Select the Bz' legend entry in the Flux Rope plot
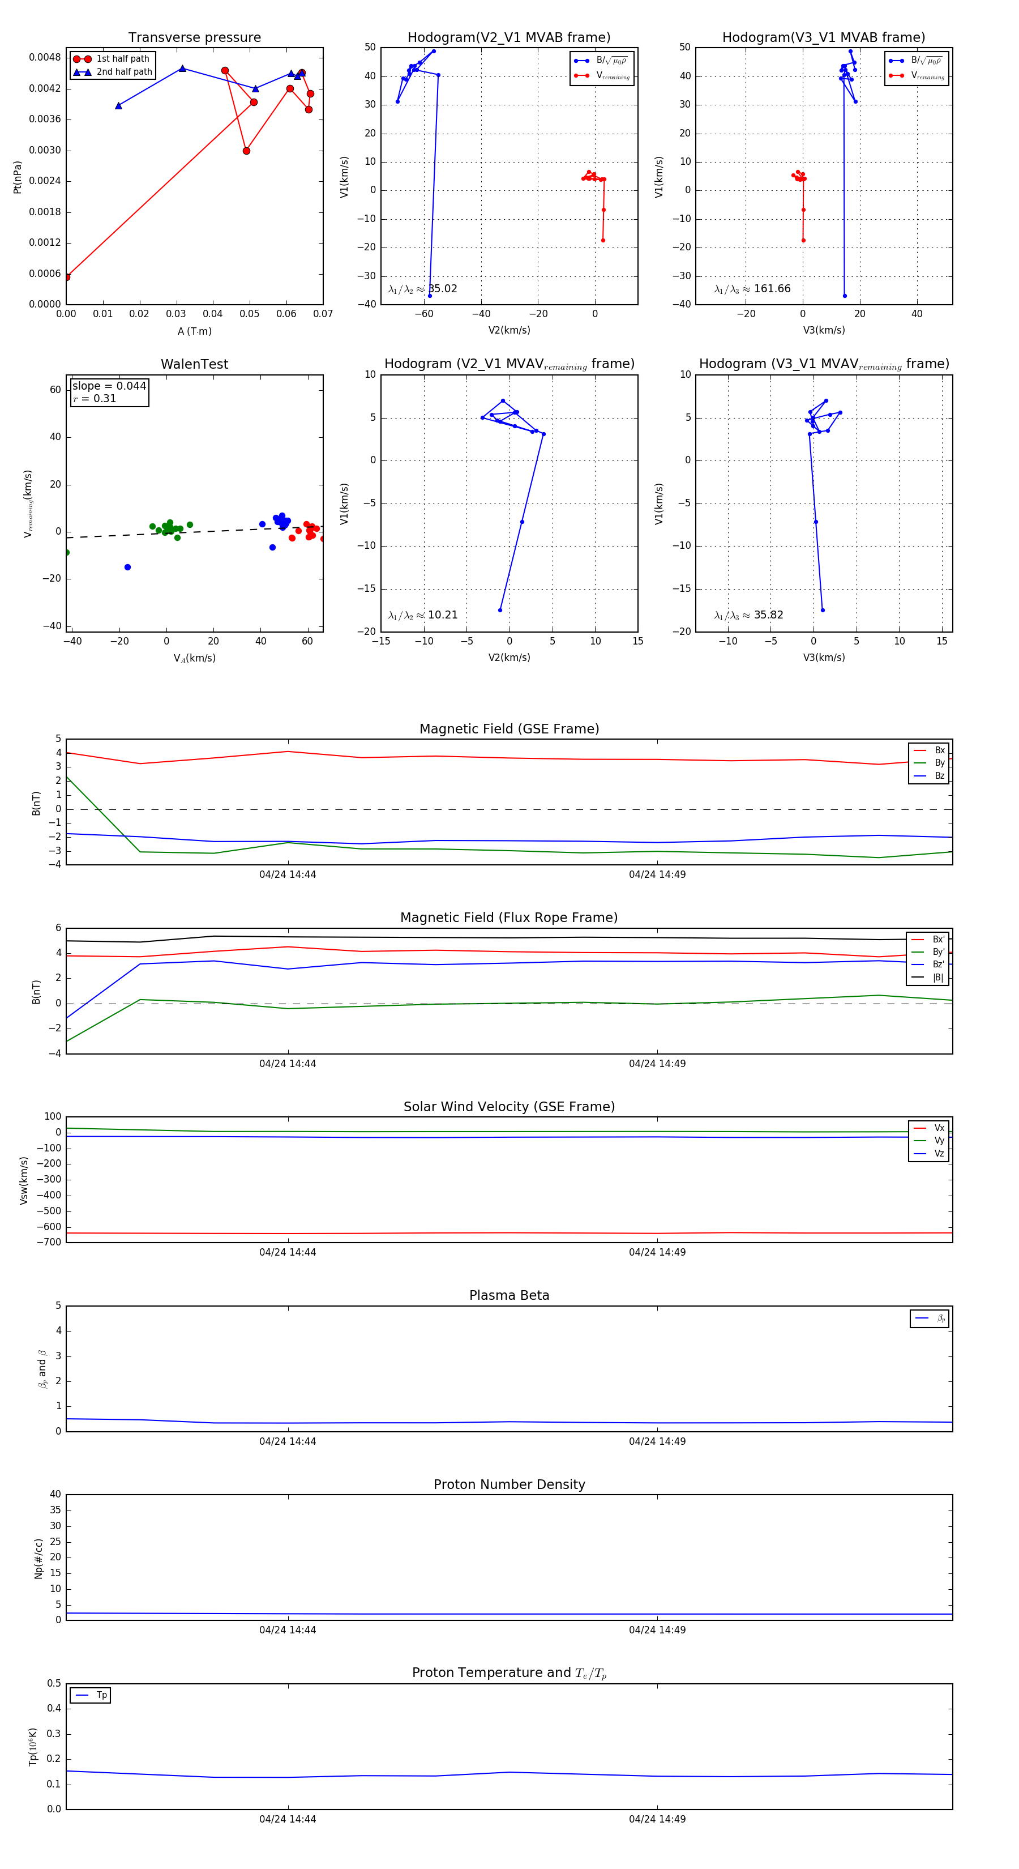Screen dimensions: 1019x1869 point(928,965)
